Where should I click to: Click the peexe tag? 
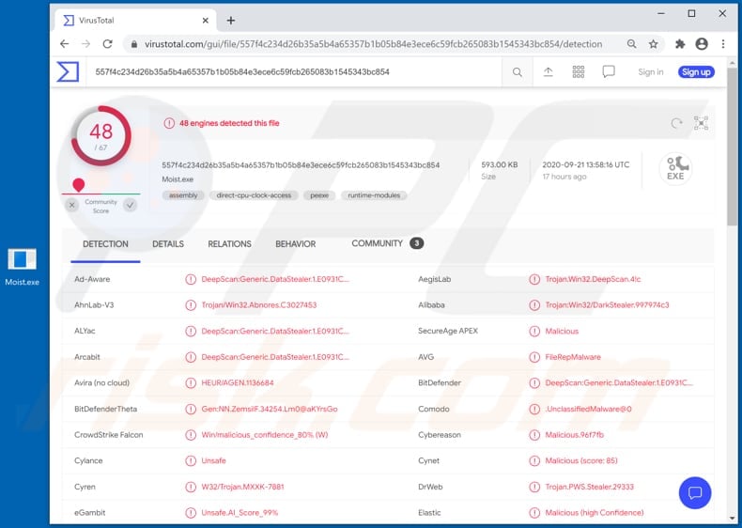coord(319,195)
